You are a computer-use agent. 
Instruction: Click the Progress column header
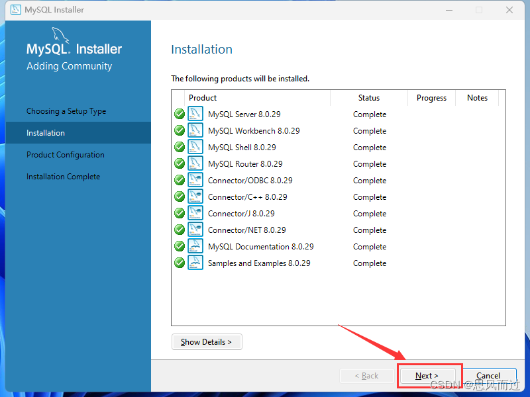(431, 98)
